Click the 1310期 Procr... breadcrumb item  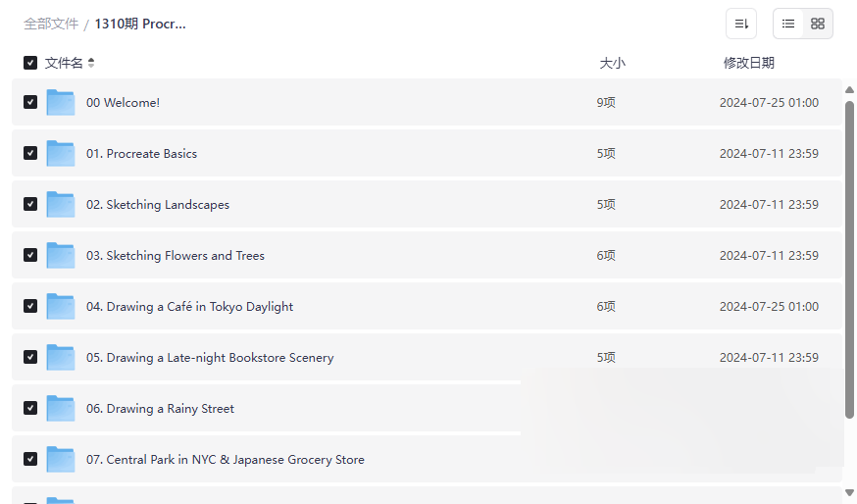(140, 25)
